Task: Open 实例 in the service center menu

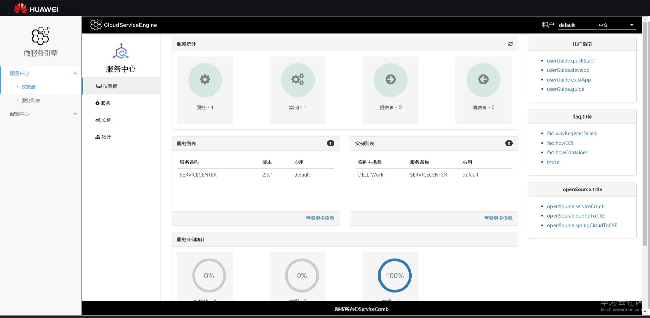Action: click(121, 120)
